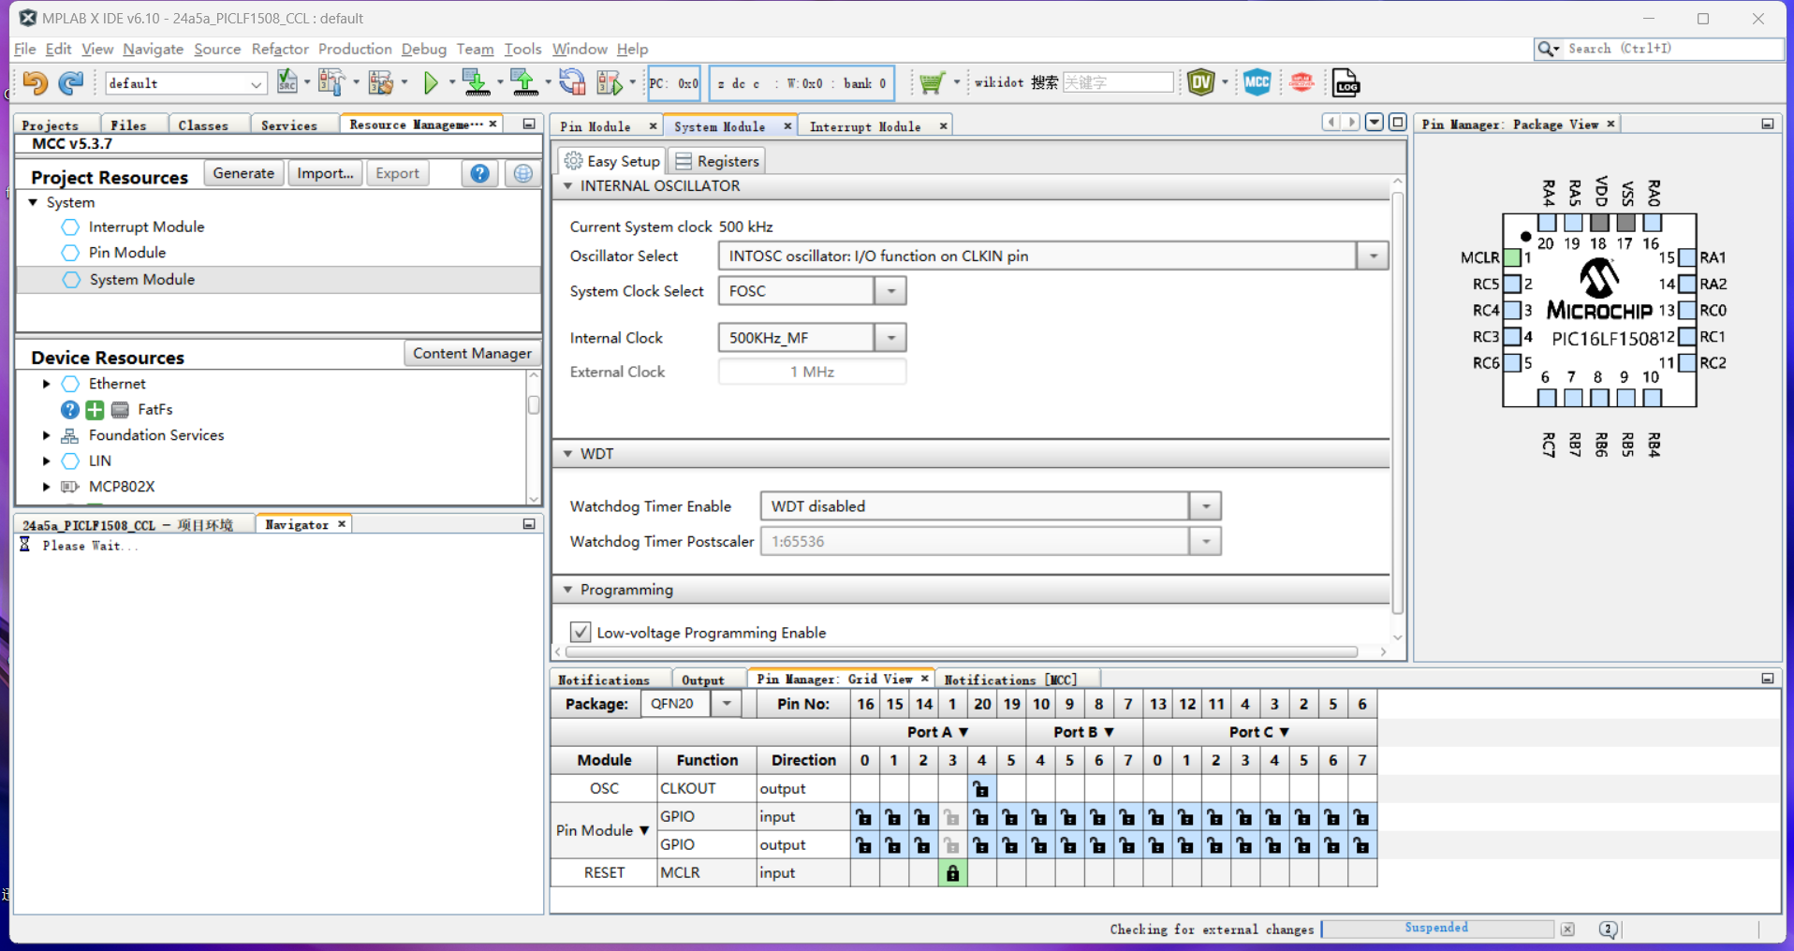Click the Read Device Memory upload icon

525,82
